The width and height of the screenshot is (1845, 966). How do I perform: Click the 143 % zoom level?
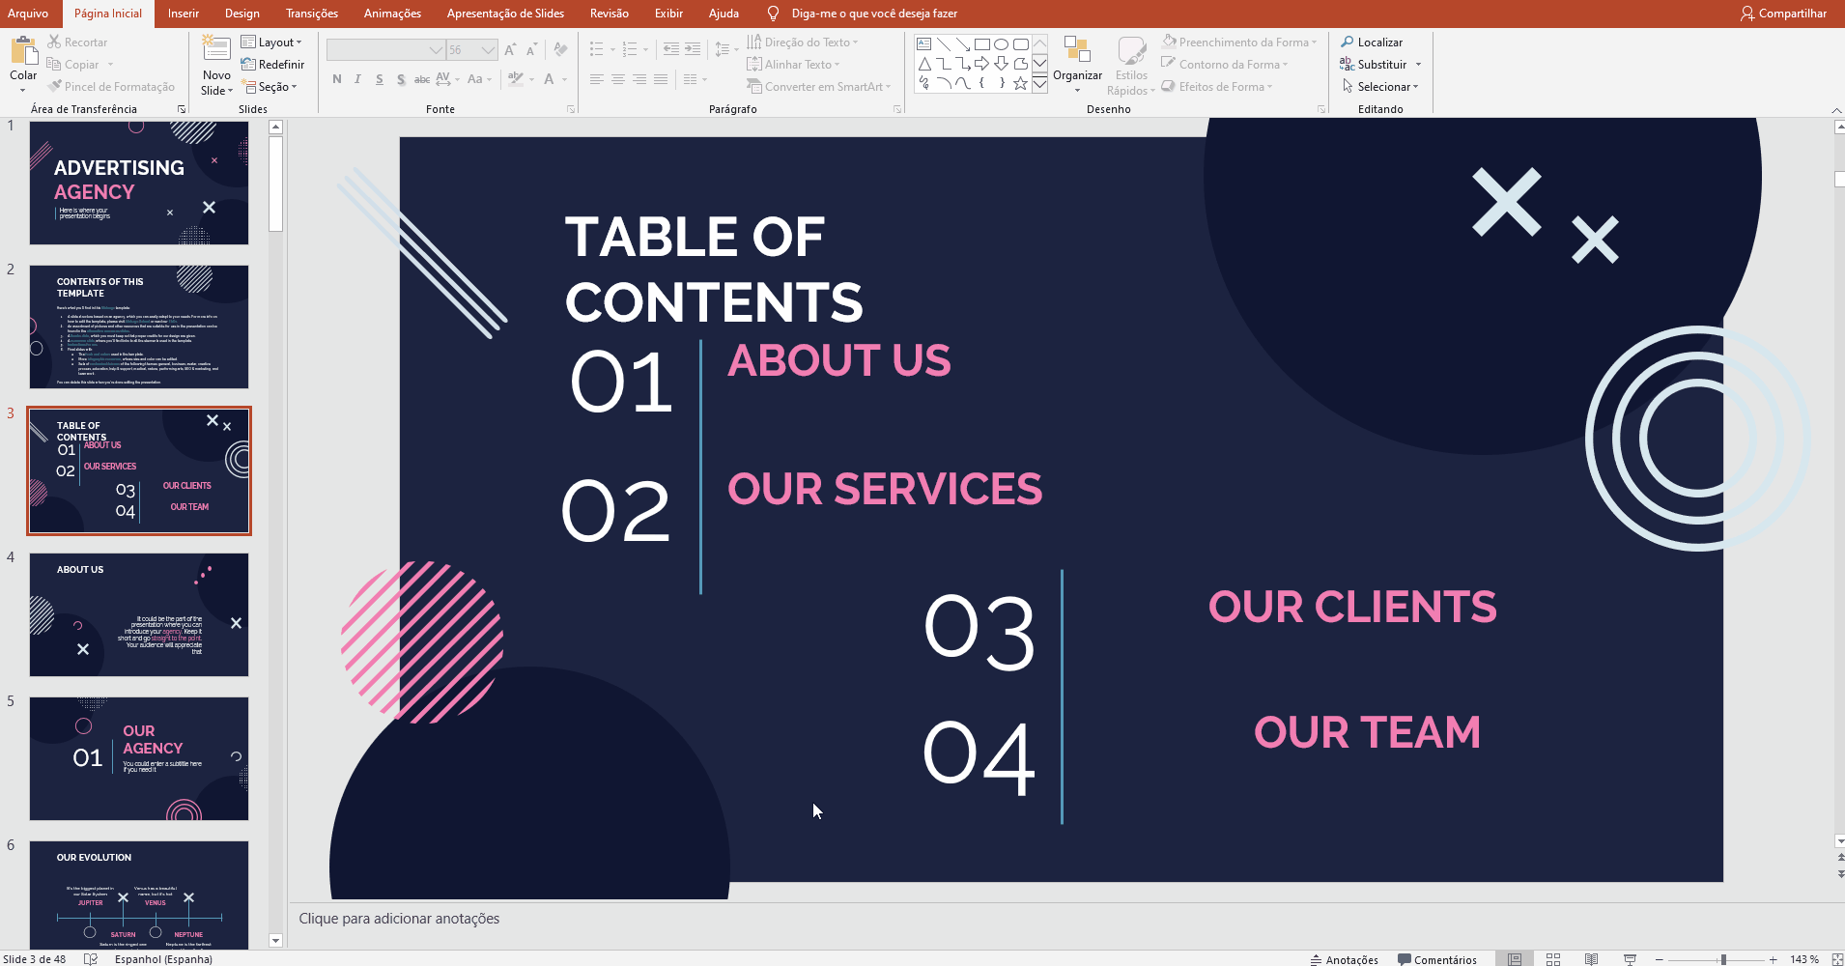tap(1804, 959)
